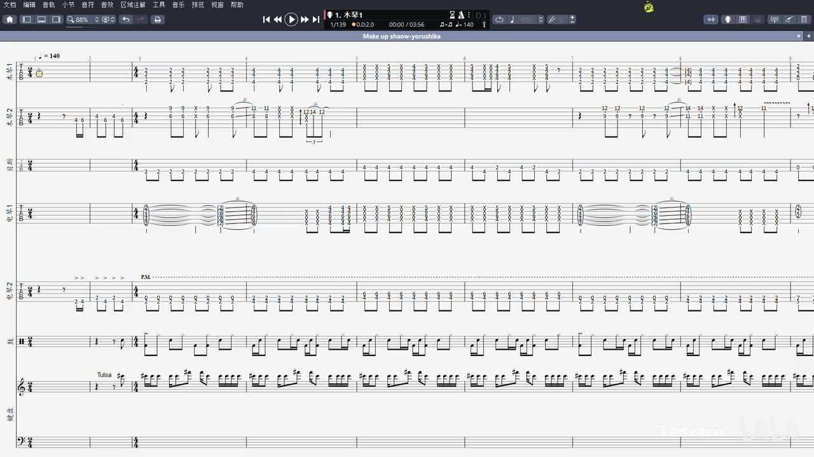The width and height of the screenshot is (814, 457).
Task: Toggle the left side panel
Action: pyautogui.click(x=27, y=20)
